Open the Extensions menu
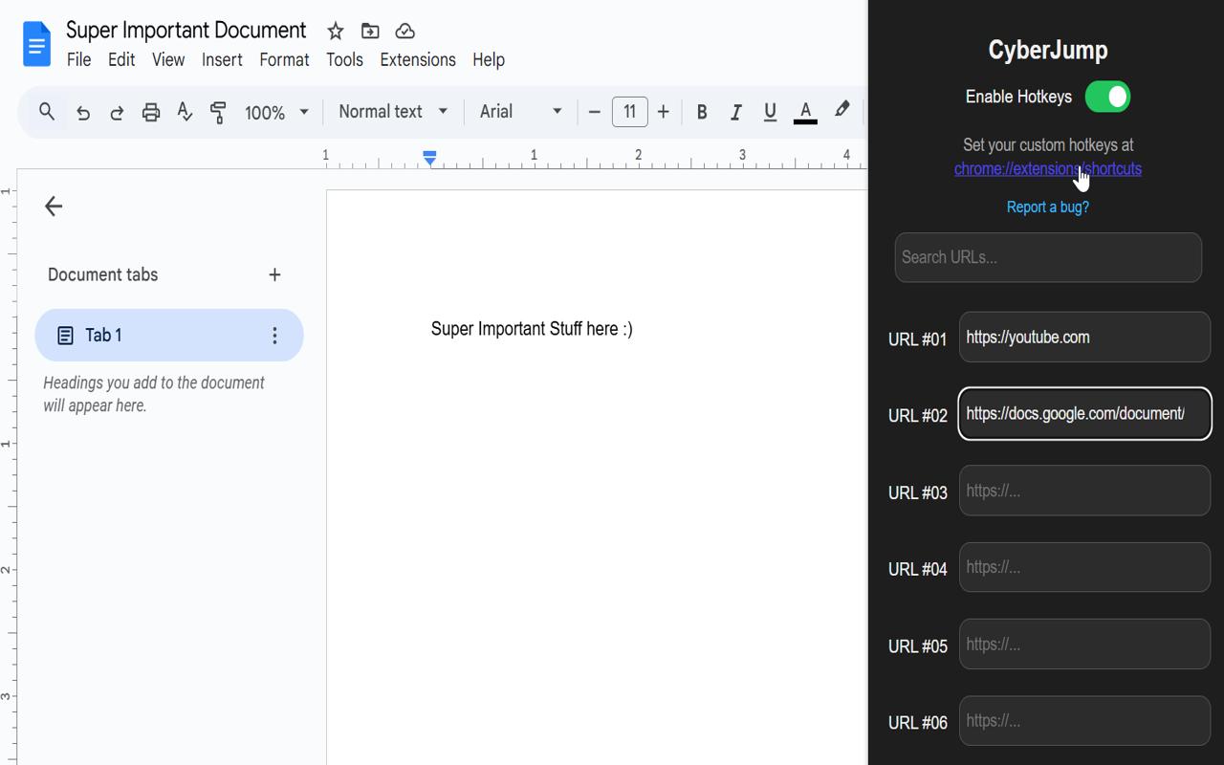The height and width of the screenshot is (765, 1224). click(418, 59)
